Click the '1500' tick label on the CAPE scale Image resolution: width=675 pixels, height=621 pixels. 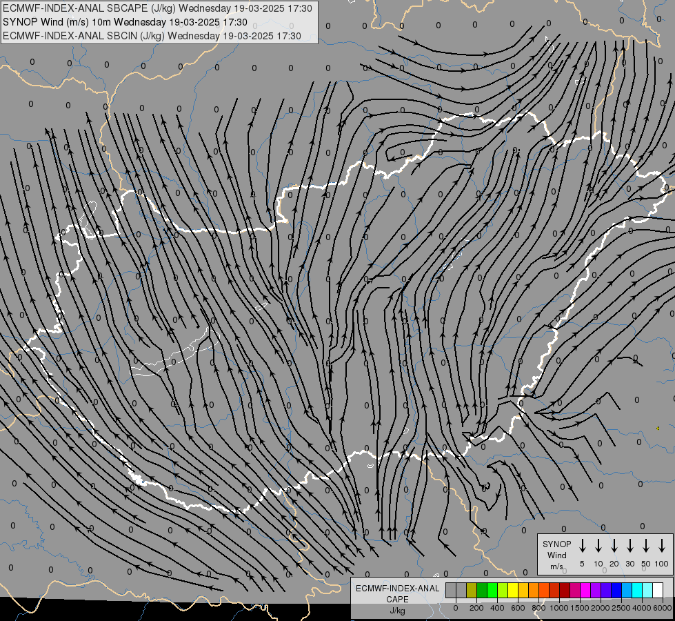pos(580,608)
